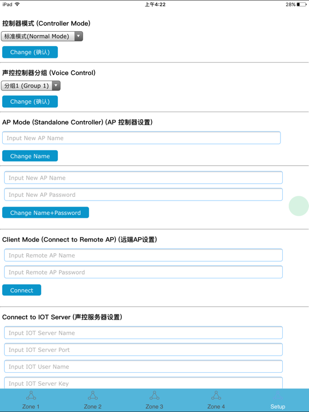Switch to the Zone 4 tab
The height and width of the screenshot is (412, 309).
tap(216, 400)
